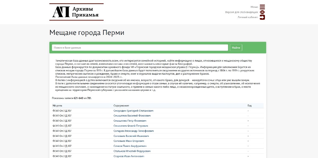
Task: Open Личный кабинет text link
Action: pyautogui.click(x=248, y=17)
